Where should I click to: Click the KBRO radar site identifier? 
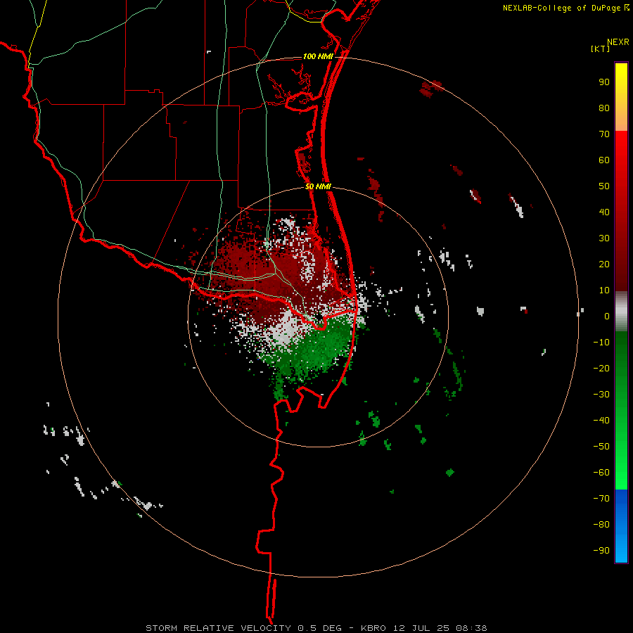pyautogui.click(x=375, y=628)
